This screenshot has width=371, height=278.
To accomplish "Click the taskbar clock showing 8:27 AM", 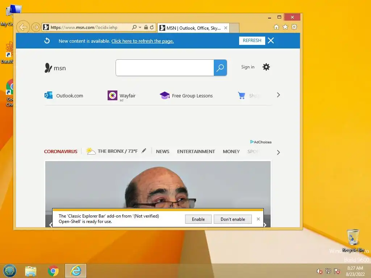I will coord(355,271).
